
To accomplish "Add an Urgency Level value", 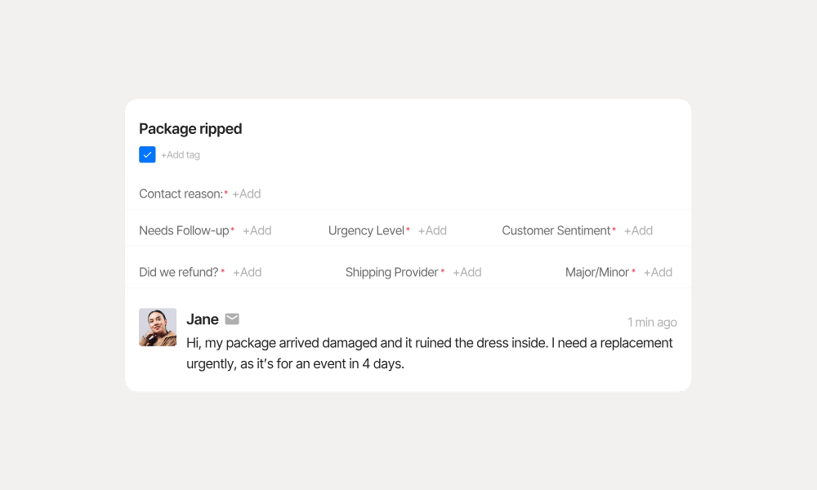I will [433, 231].
